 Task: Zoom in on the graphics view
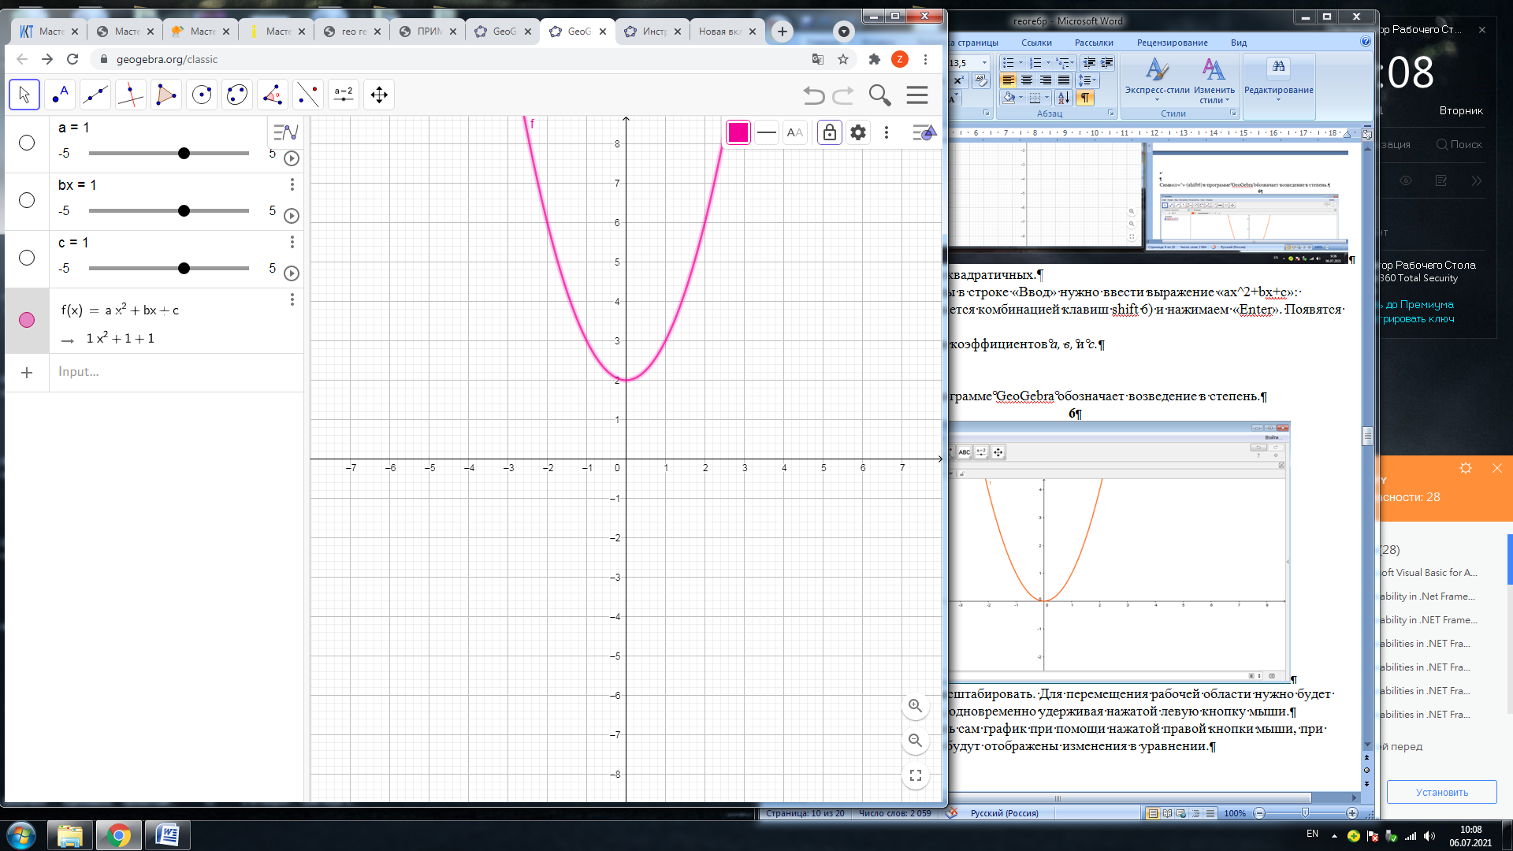915,706
